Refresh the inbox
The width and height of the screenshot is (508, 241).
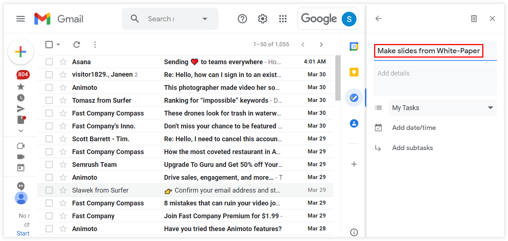pos(77,44)
